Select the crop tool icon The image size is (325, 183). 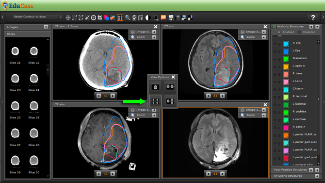click(x=100, y=17)
